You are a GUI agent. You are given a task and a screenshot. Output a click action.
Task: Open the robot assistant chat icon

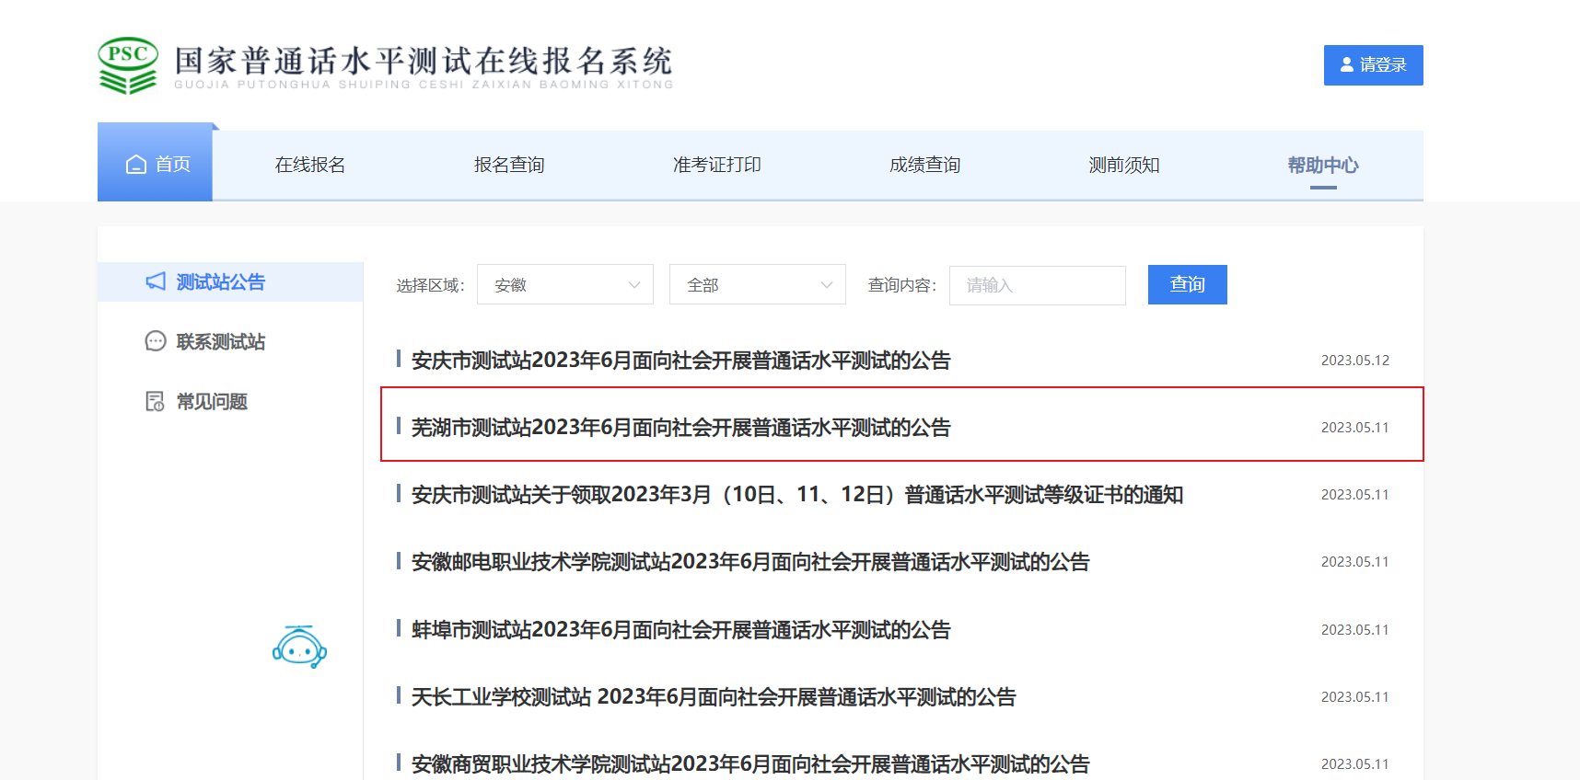(x=299, y=647)
